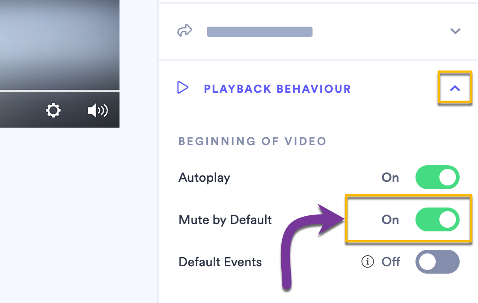Collapse the Playback Behaviour section chevron
Viewport: 478px width, 303px height.
(x=455, y=88)
